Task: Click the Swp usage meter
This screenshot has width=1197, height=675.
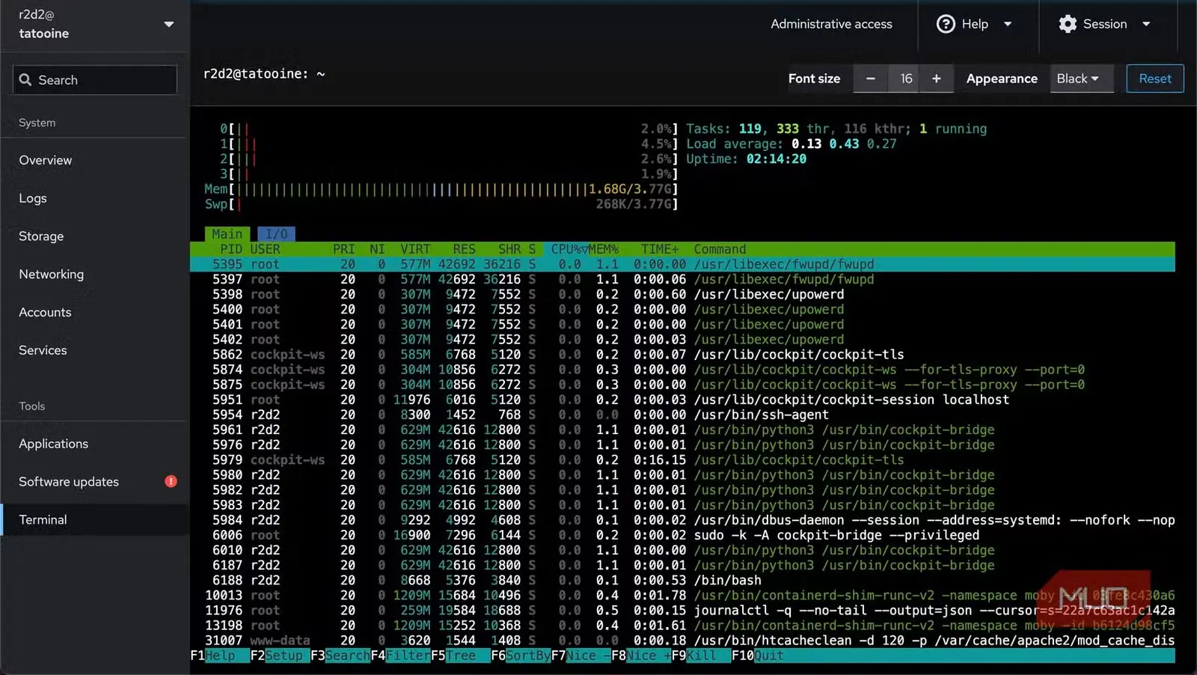Action: (x=441, y=204)
